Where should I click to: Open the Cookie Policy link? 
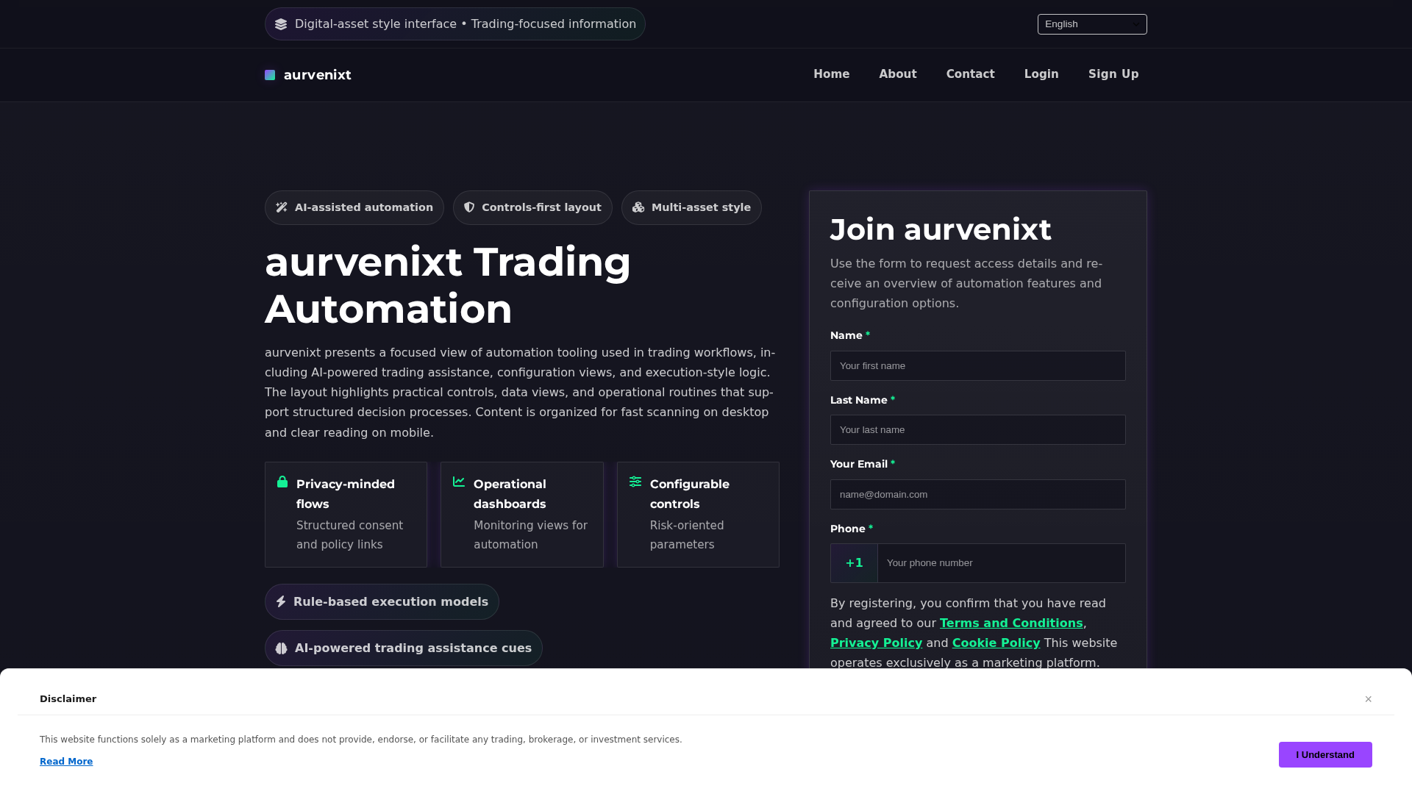pyautogui.click(x=996, y=643)
